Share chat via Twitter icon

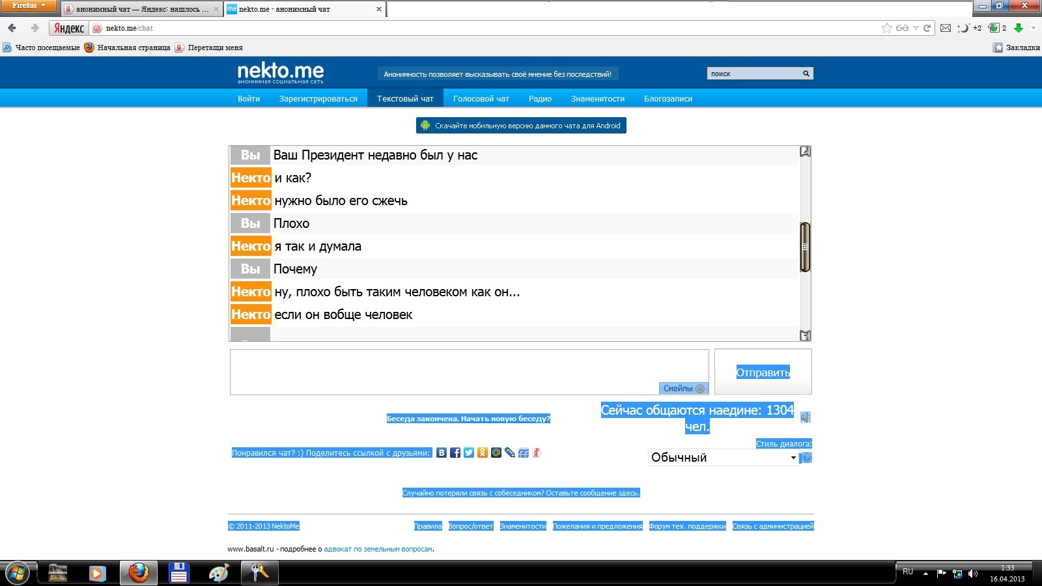(x=469, y=453)
